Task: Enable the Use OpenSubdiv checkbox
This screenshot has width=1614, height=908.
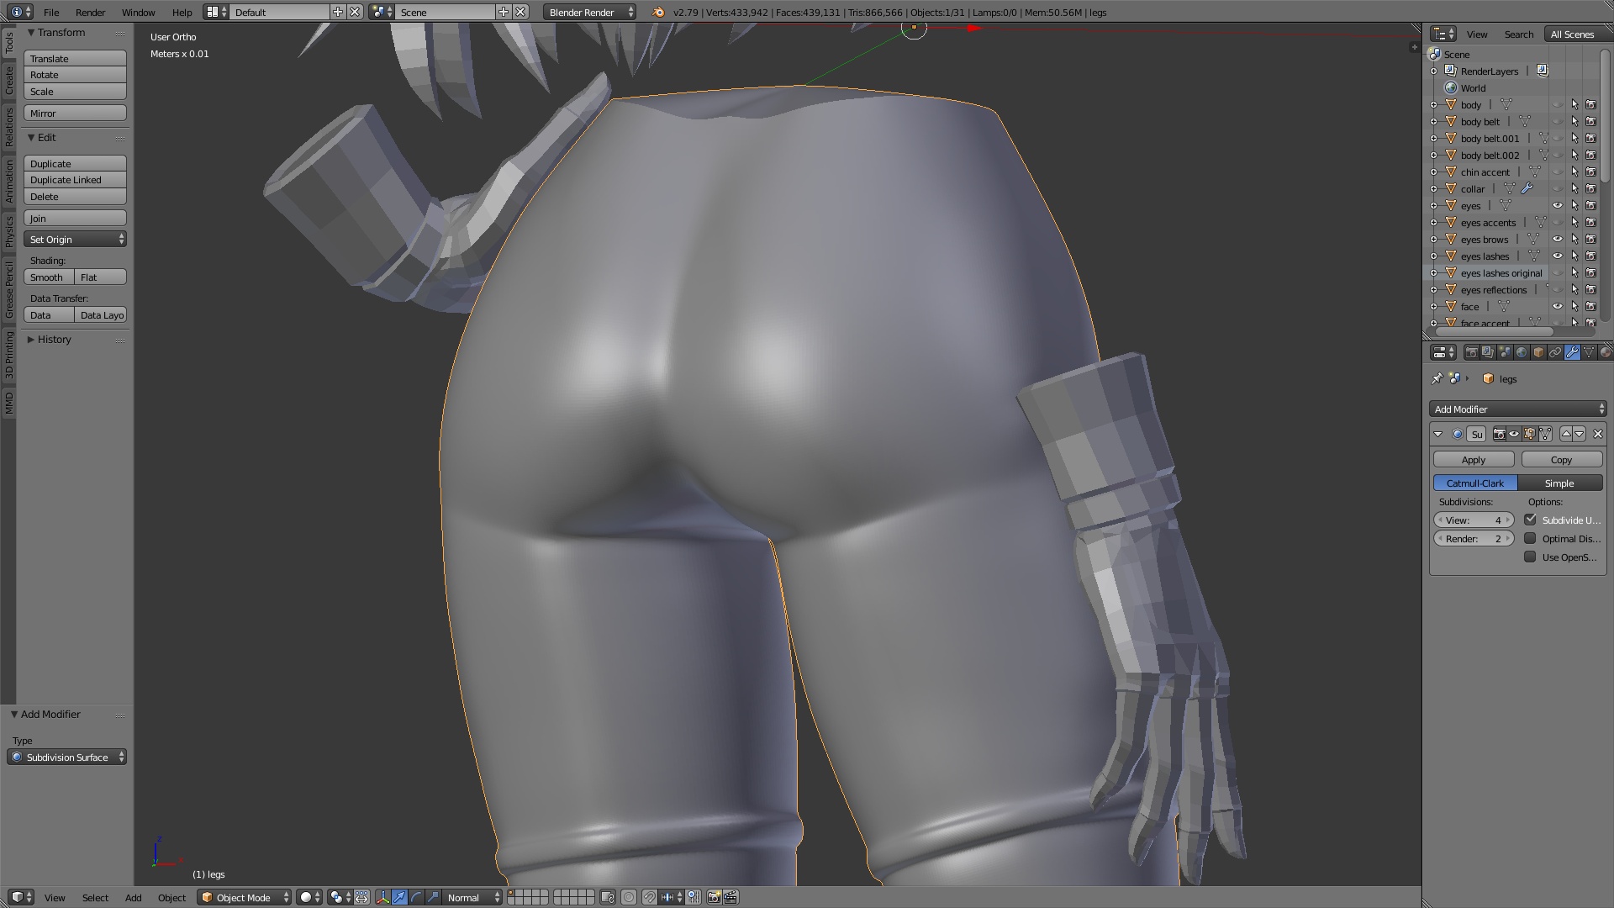Action: click(1530, 557)
